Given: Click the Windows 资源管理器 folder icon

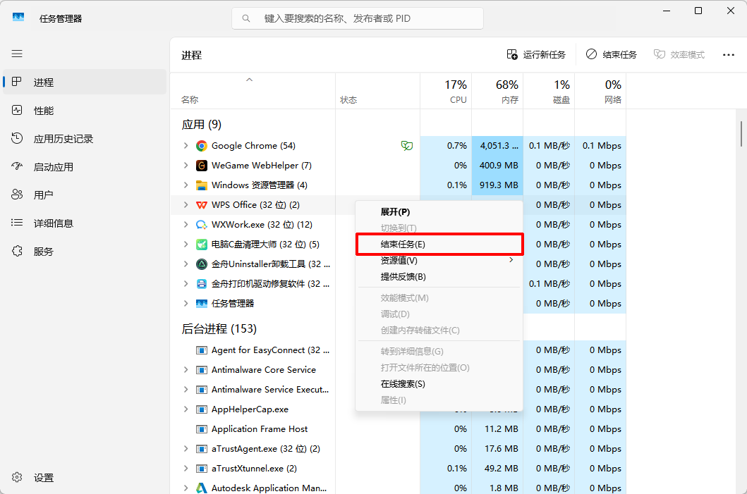Looking at the screenshot, I should [x=202, y=185].
